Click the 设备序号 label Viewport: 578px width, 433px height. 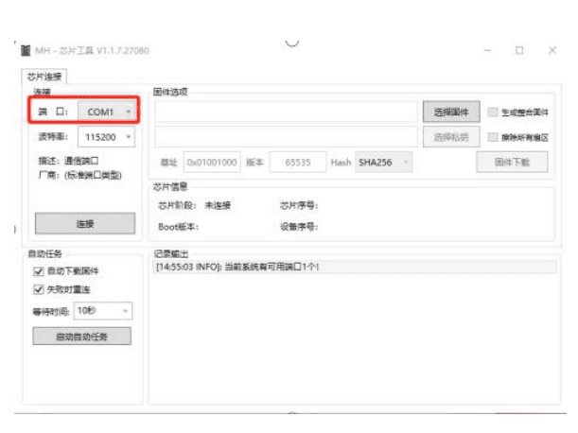pyautogui.click(x=299, y=227)
